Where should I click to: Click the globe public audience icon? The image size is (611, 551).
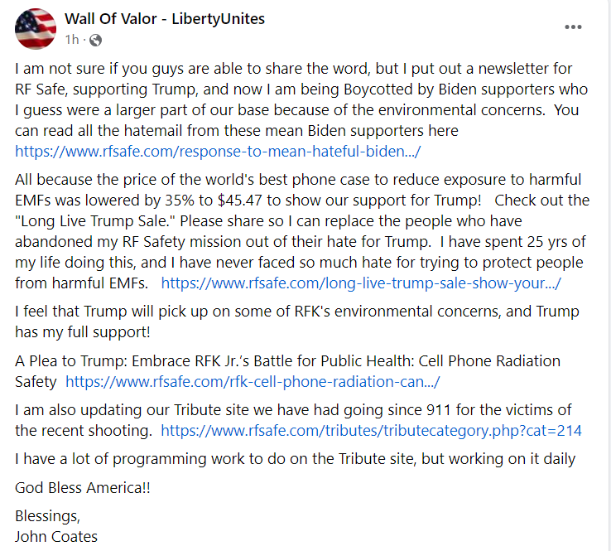(95, 40)
